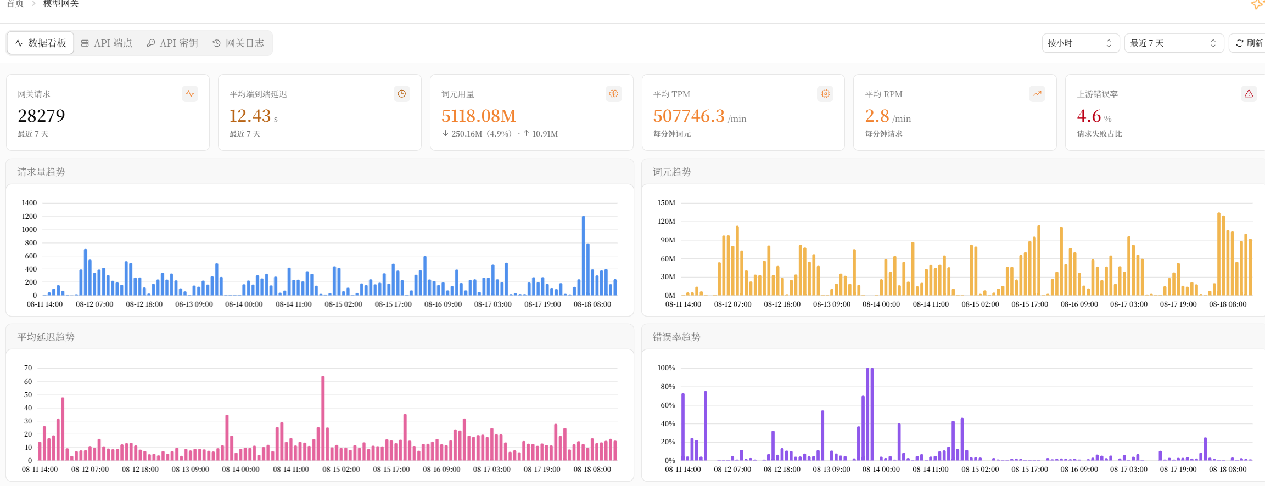Click the tallest blue bar in 请求量趋势 chart
Image resolution: width=1265 pixels, height=486 pixels.
pos(583,256)
